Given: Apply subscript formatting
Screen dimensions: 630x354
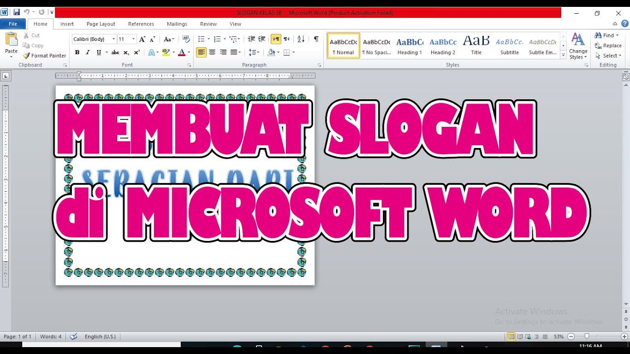Looking at the screenshot, I should click(x=126, y=52).
